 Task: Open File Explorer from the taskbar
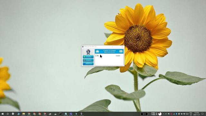23,114
